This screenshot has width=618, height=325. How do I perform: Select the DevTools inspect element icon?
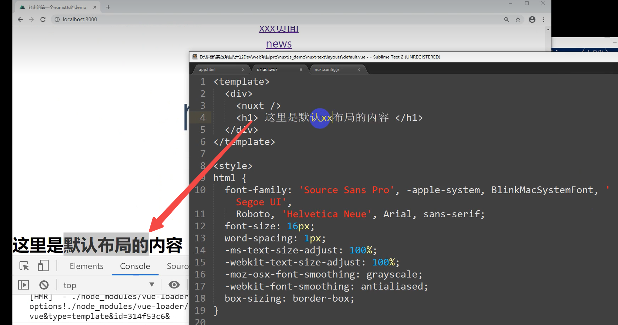click(24, 266)
